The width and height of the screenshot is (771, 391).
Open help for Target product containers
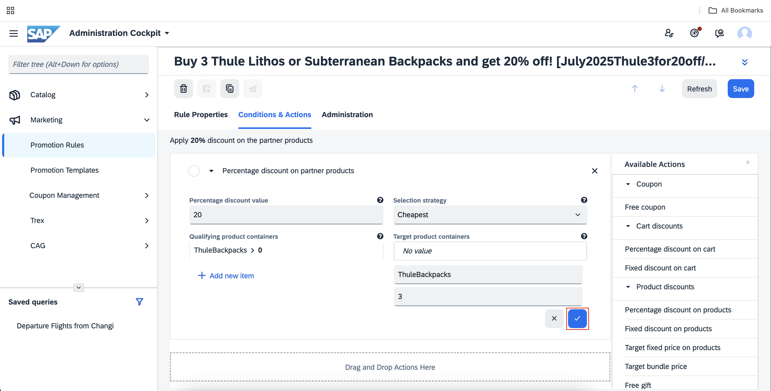click(584, 236)
